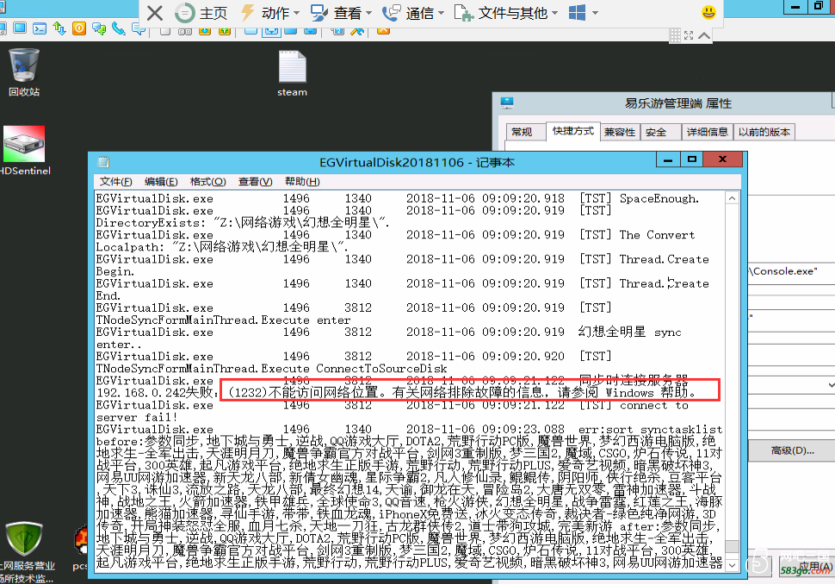
Task: Collapse the remote toolbar with the up chevron
Action: coord(704,35)
